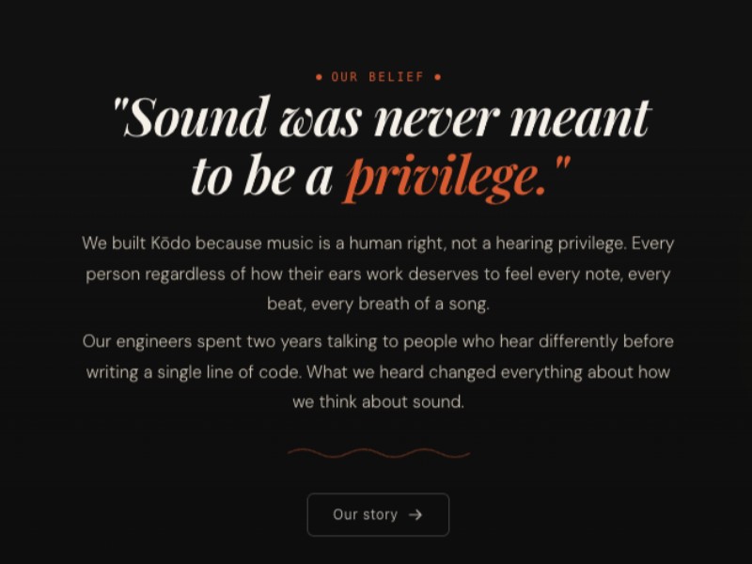
Task: Click the line "beat, every breath of a song."
Action: tap(378, 305)
